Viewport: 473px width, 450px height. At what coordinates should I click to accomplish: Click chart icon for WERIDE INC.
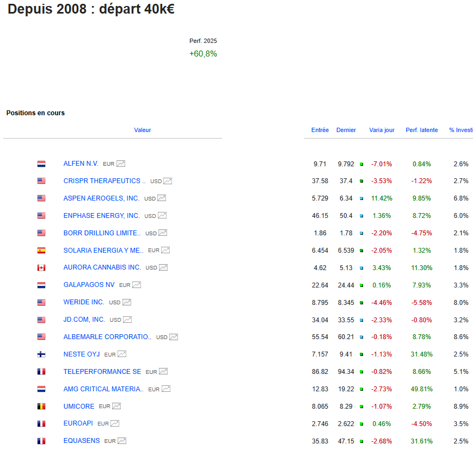pos(127,302)
